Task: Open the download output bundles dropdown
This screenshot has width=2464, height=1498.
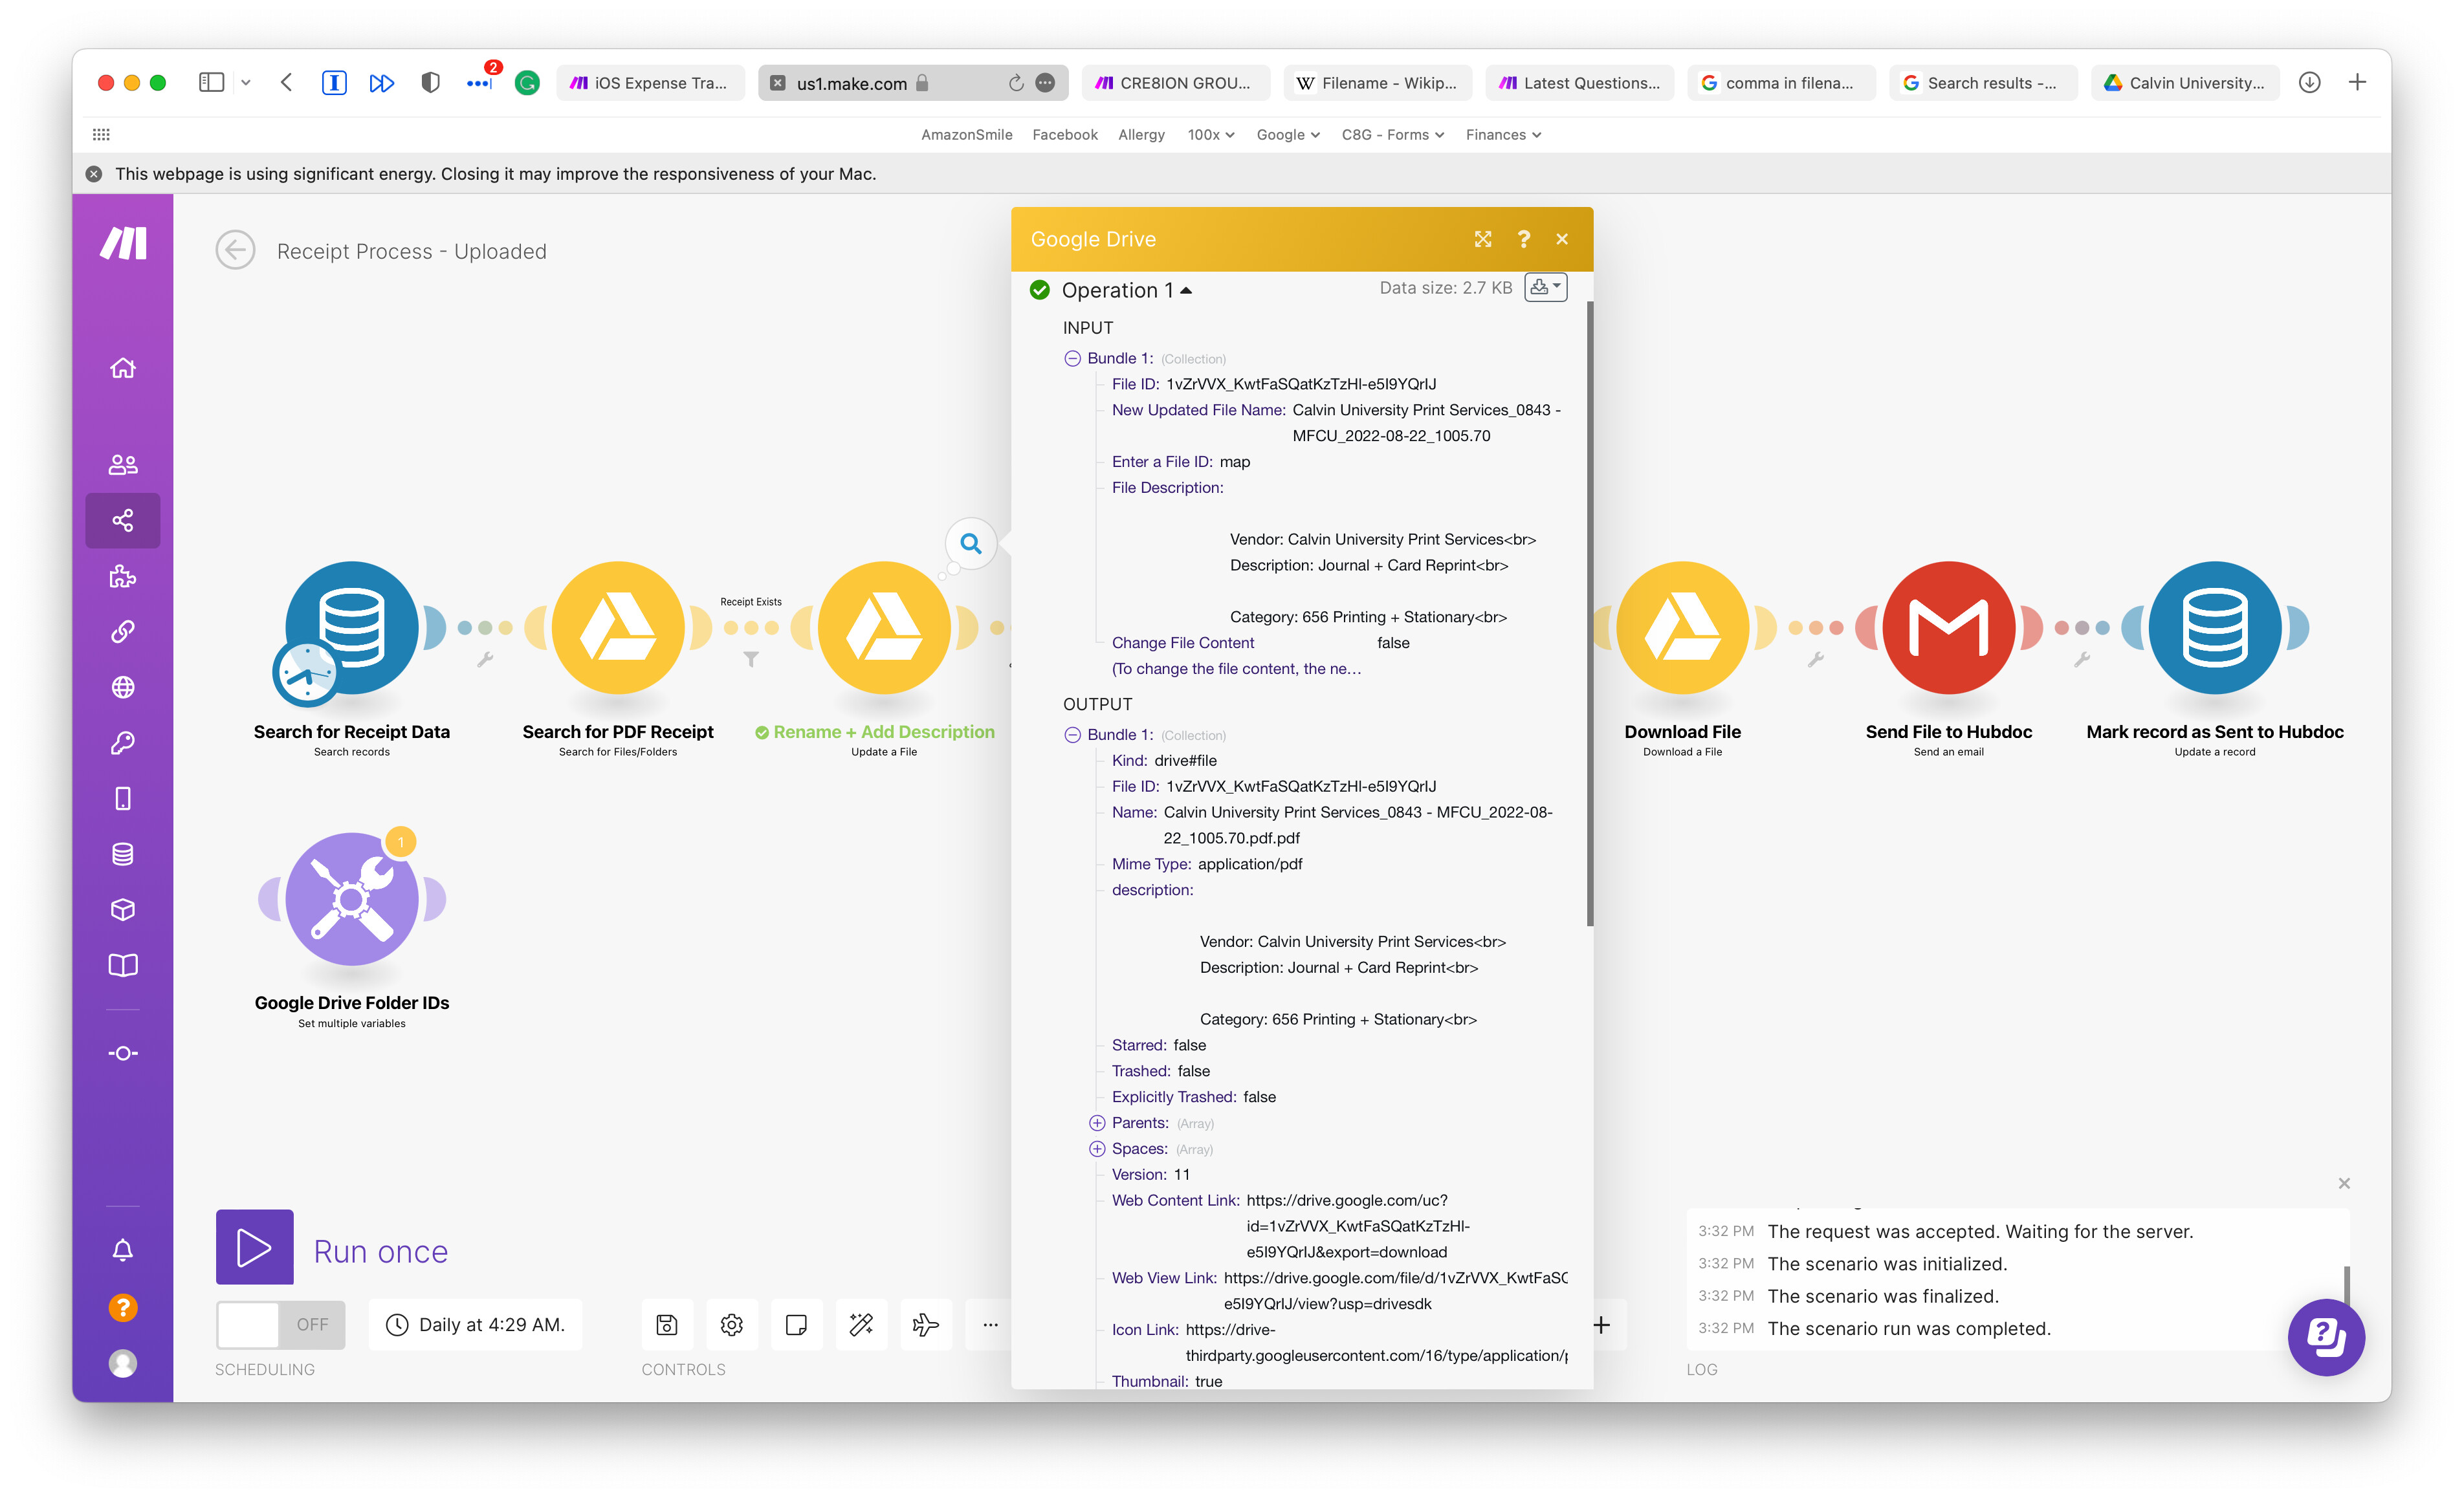Action: (1545, 288)
